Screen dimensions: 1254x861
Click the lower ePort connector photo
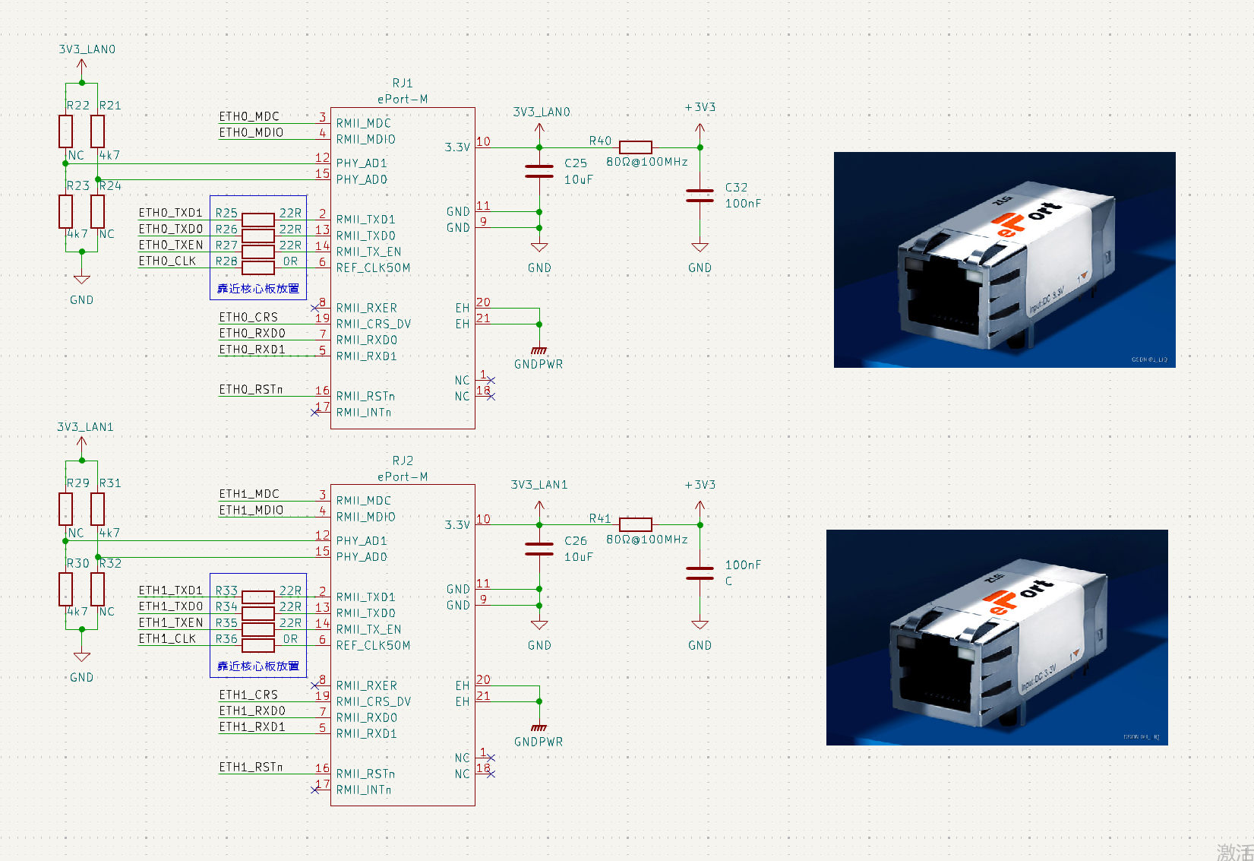[997, 637]
